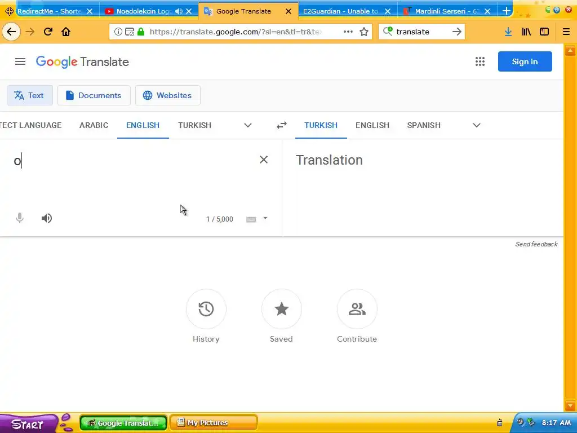This screenshot has height=433, width=577.
Task: Select English as source language
Action: pyautogui.click(x=143, y=125)
